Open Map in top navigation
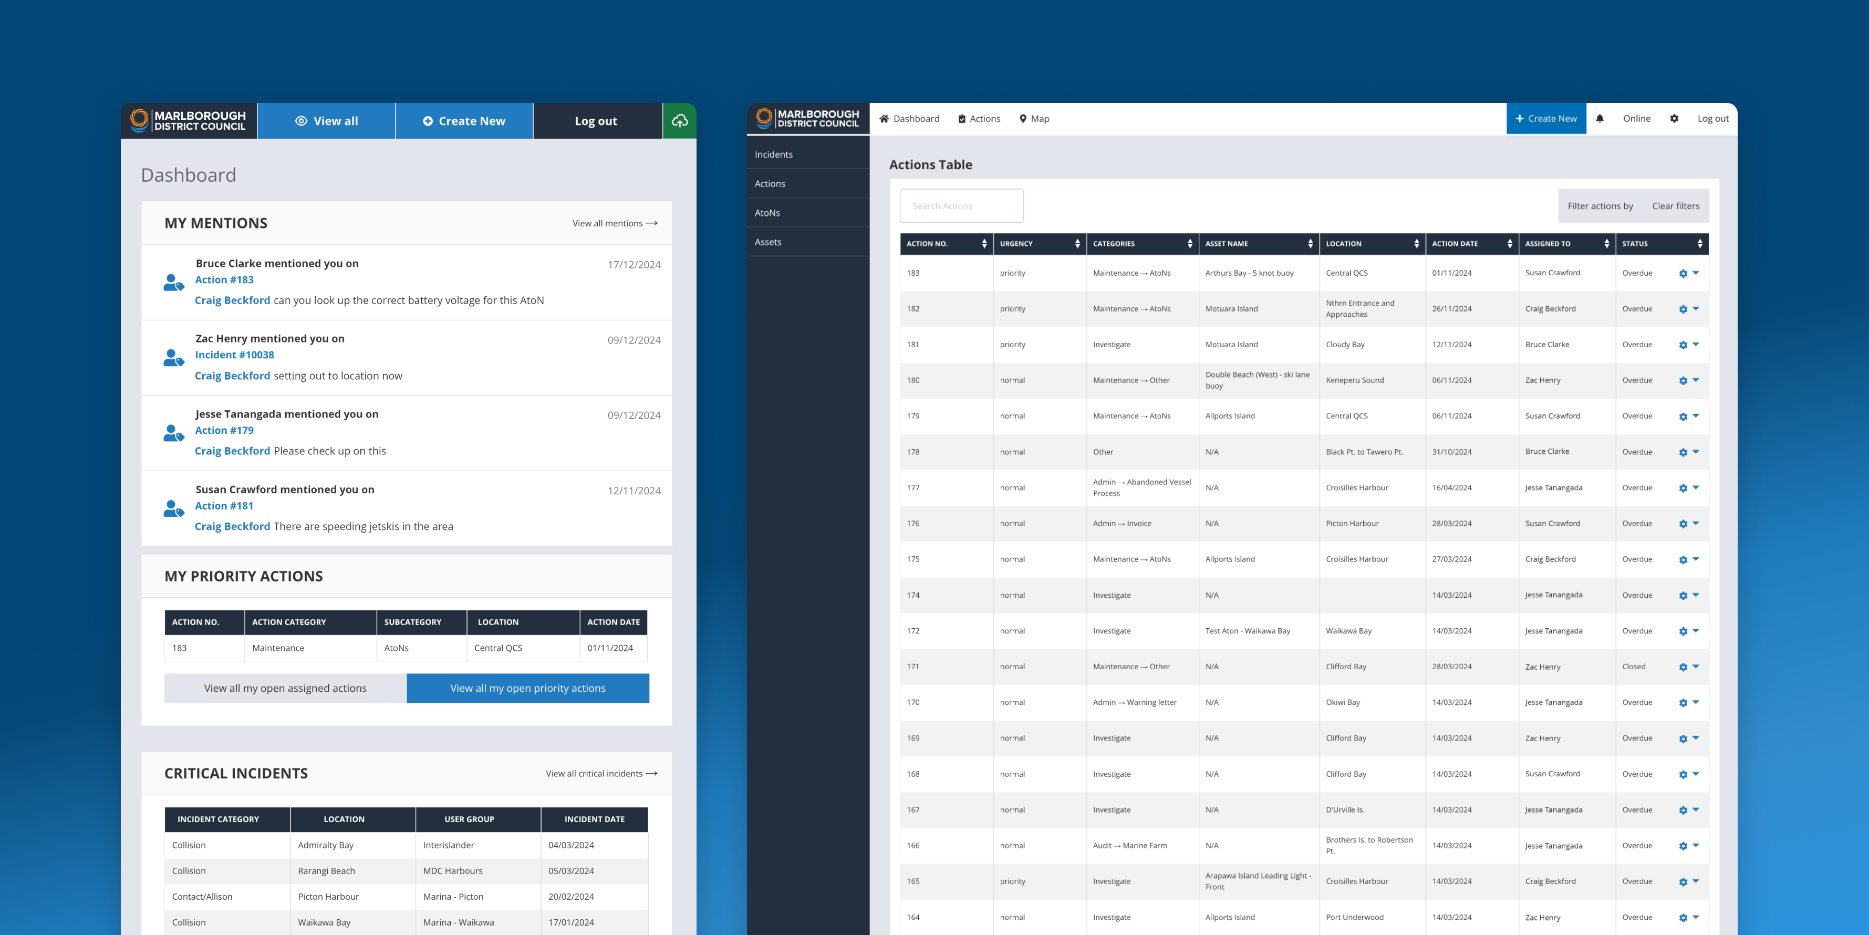This screenshot has height=935, width=1869. click(x=1034, y=119)
